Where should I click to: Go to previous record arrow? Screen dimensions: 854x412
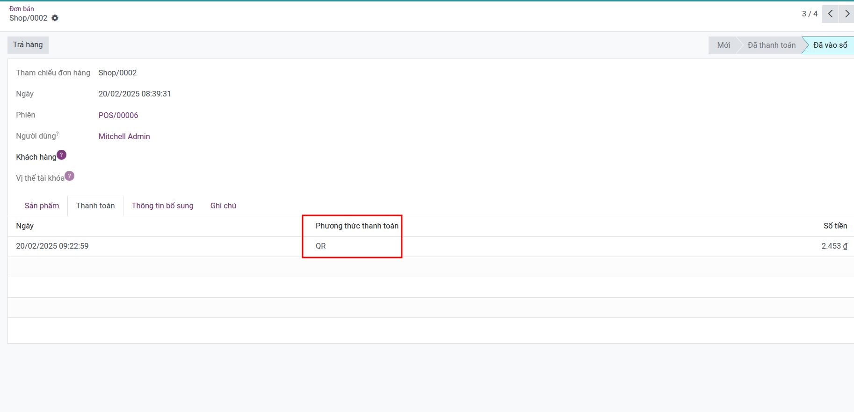[830, 14]
